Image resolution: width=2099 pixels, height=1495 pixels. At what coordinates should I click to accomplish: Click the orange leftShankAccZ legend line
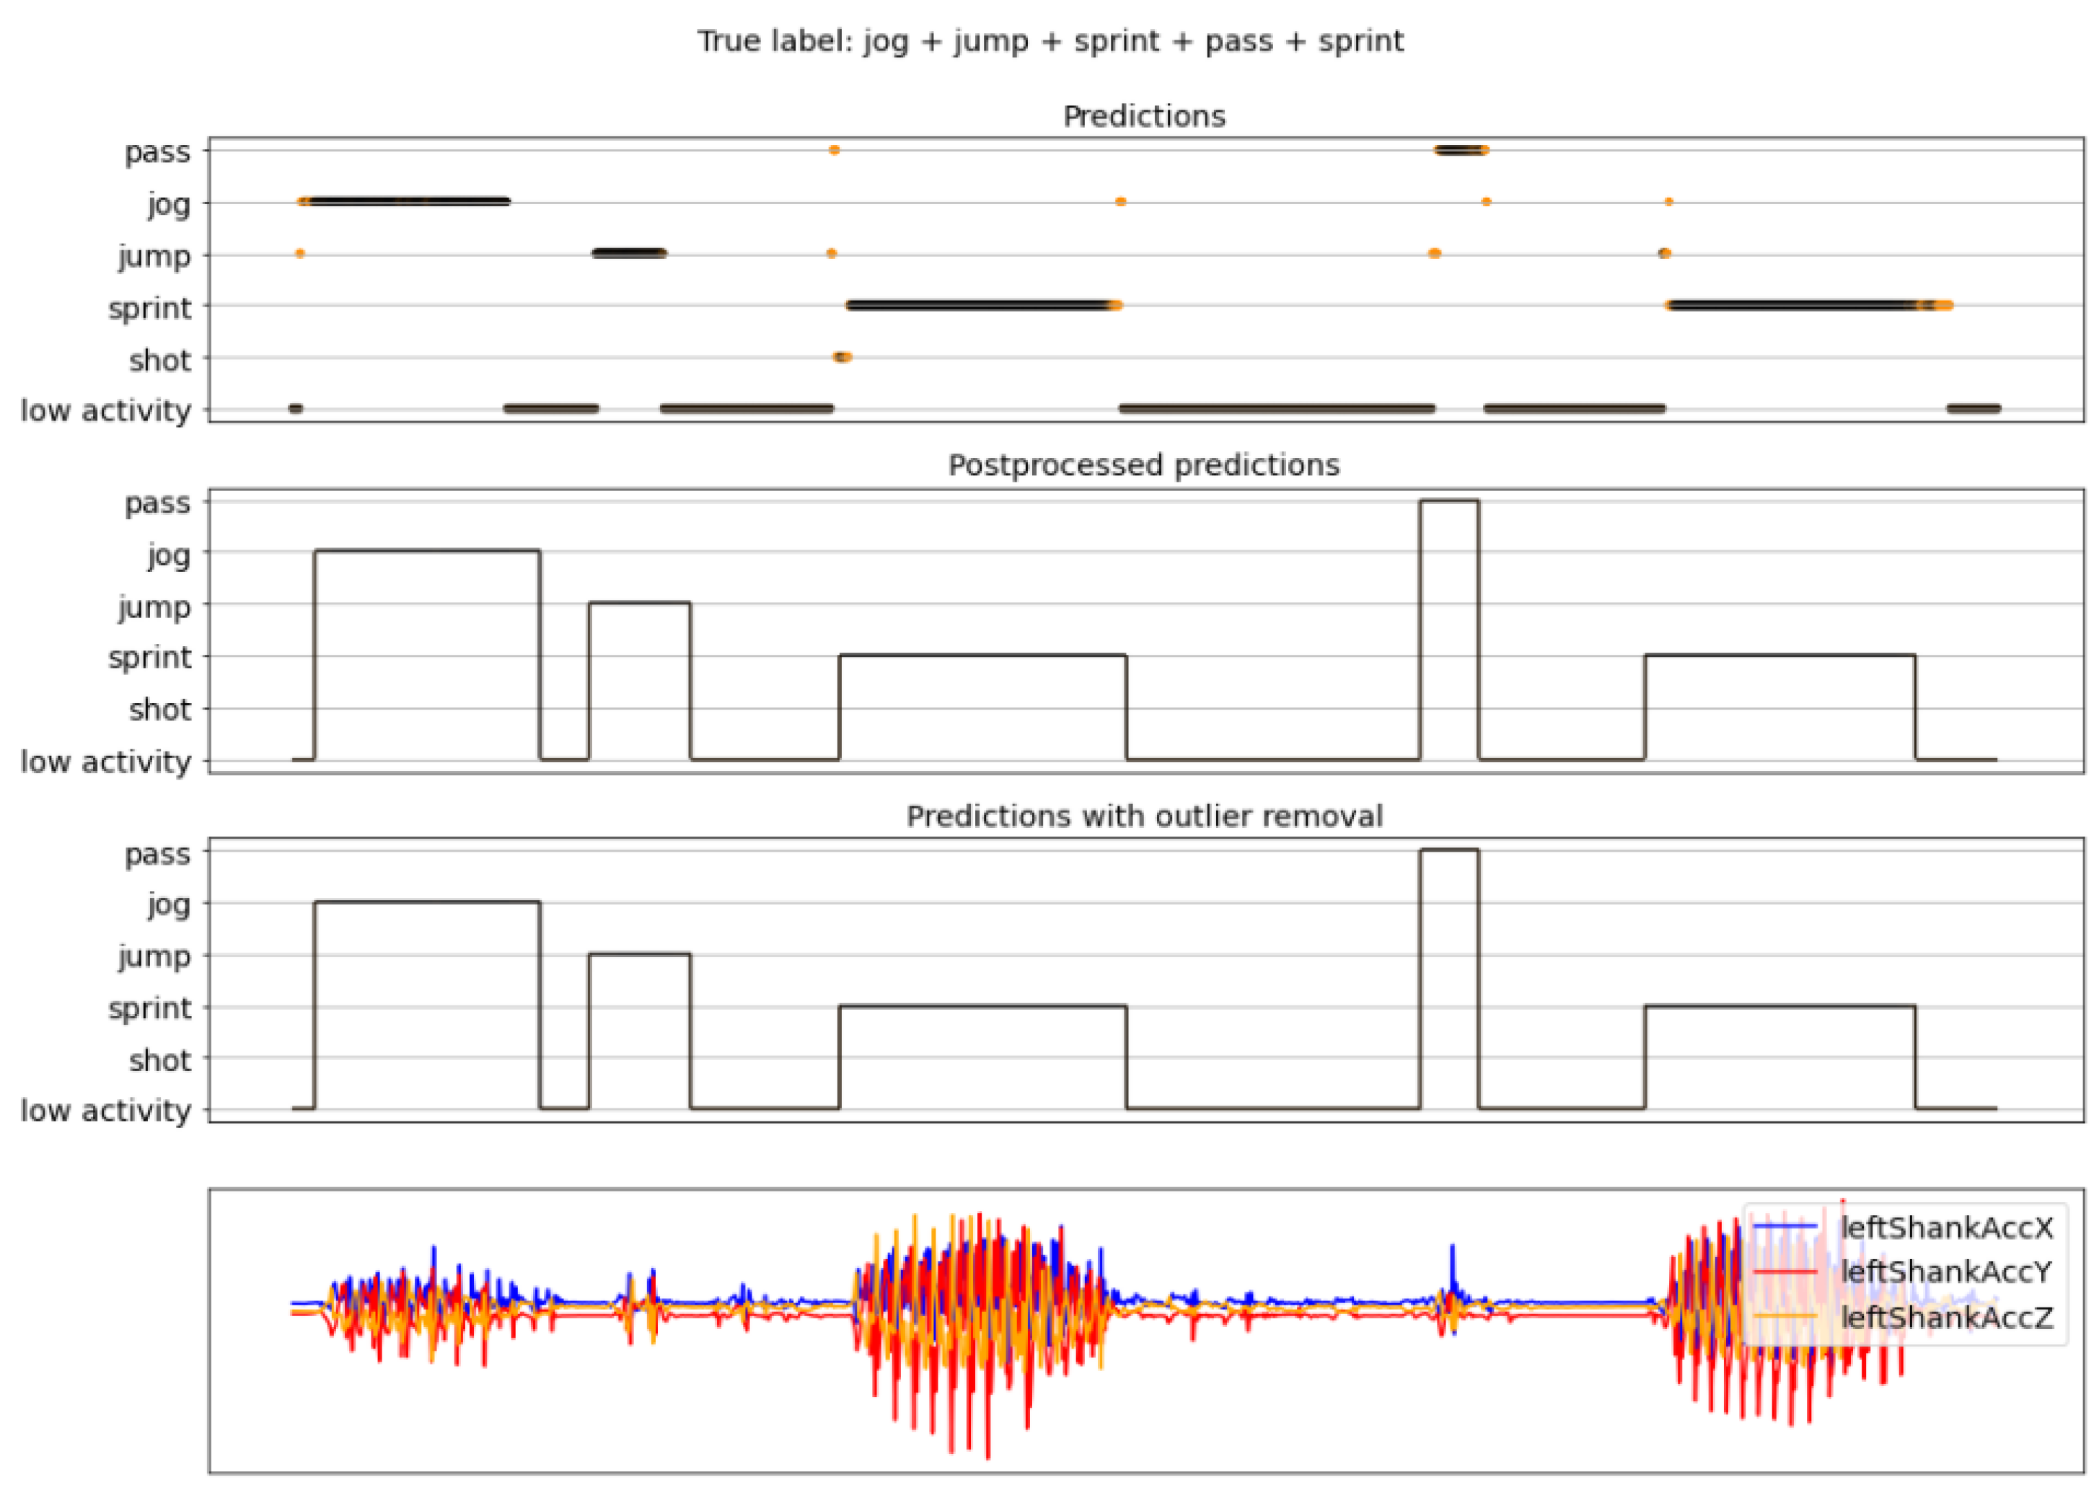(1785, 1318)
